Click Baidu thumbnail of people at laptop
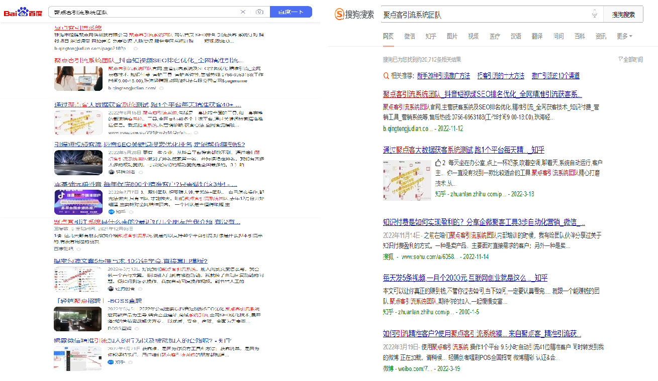Image resolution: width=658 pixels, height=381 pixels. coord(78,78)
